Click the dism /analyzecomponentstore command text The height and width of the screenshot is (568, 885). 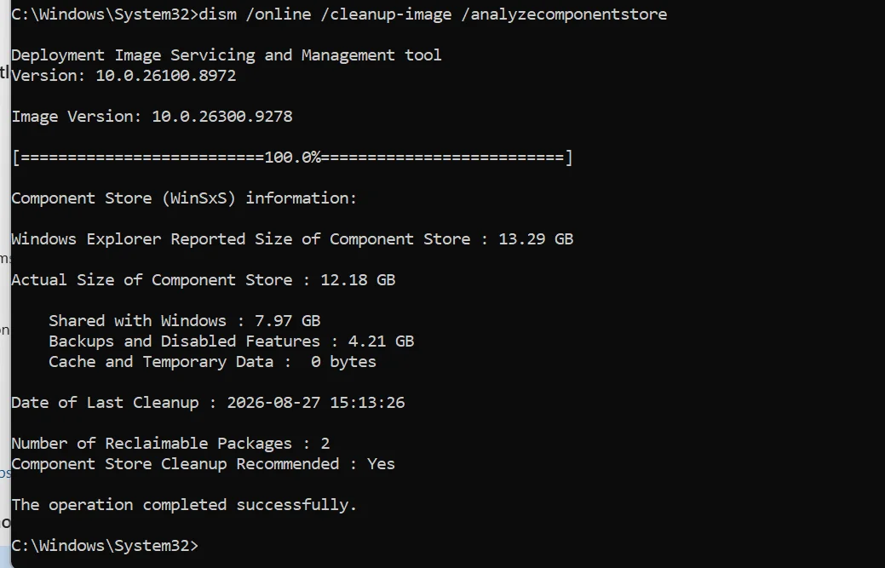click(433, 14)
